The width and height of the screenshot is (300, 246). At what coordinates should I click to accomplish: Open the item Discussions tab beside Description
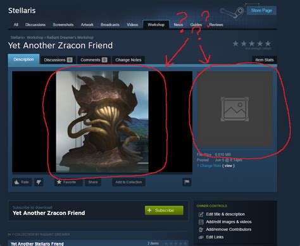(58, 60)
